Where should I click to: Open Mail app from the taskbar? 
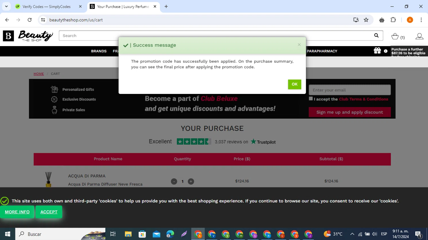pyautogui.click(x=156, y=234)
